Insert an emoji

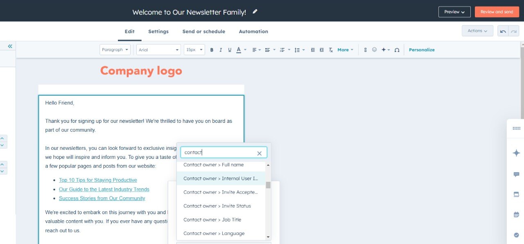374,50
